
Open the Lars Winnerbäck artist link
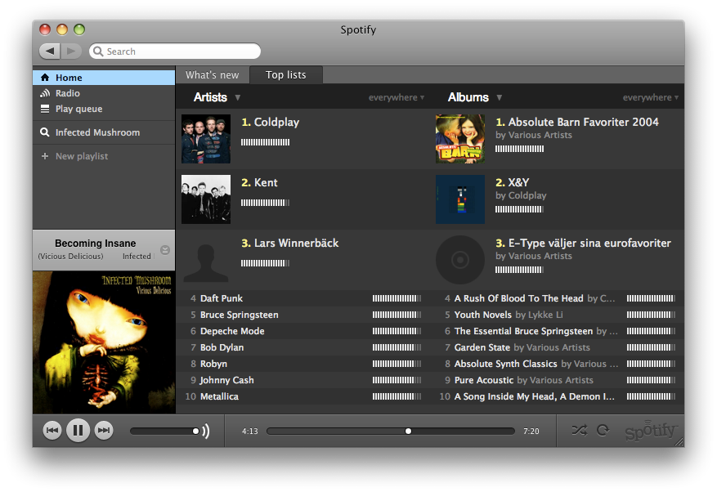pos(296,243)
